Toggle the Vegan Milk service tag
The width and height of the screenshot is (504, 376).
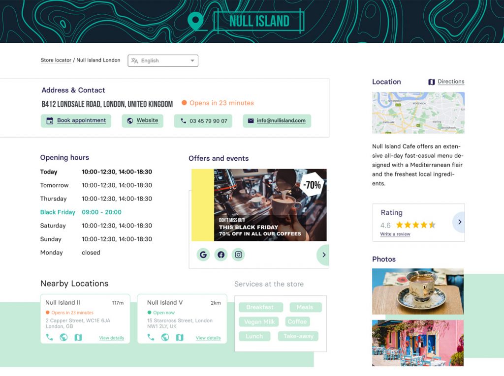coord(259,322)
